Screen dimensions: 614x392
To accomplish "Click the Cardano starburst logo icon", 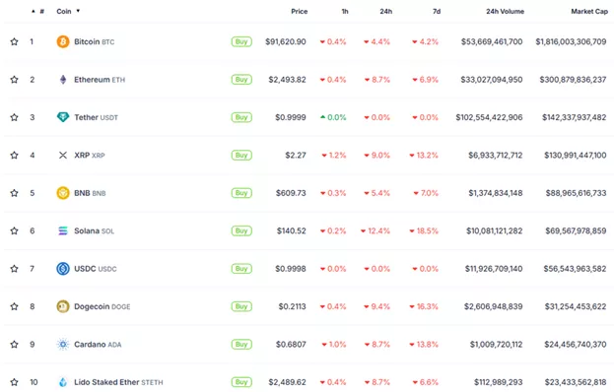I will point(63,345).
